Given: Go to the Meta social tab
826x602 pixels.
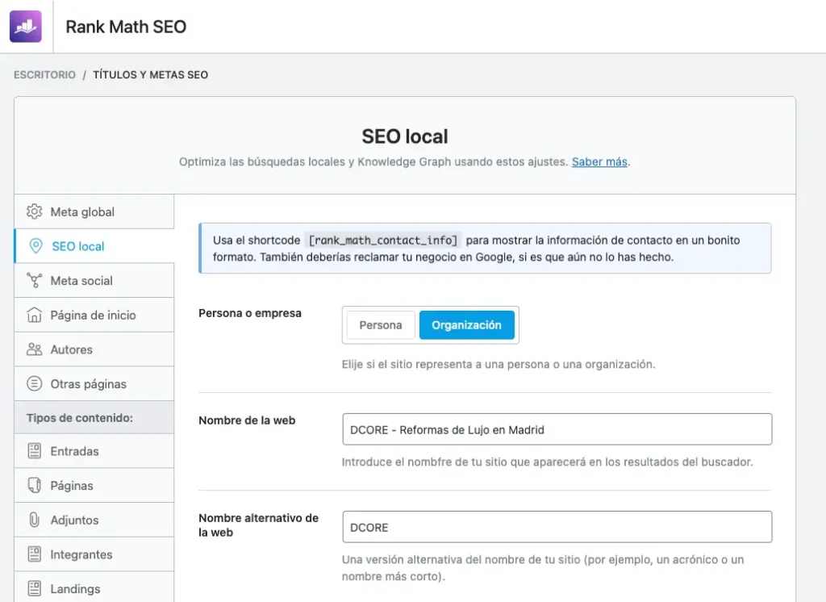Looking at the screenshot, I should tap(81, 281).
